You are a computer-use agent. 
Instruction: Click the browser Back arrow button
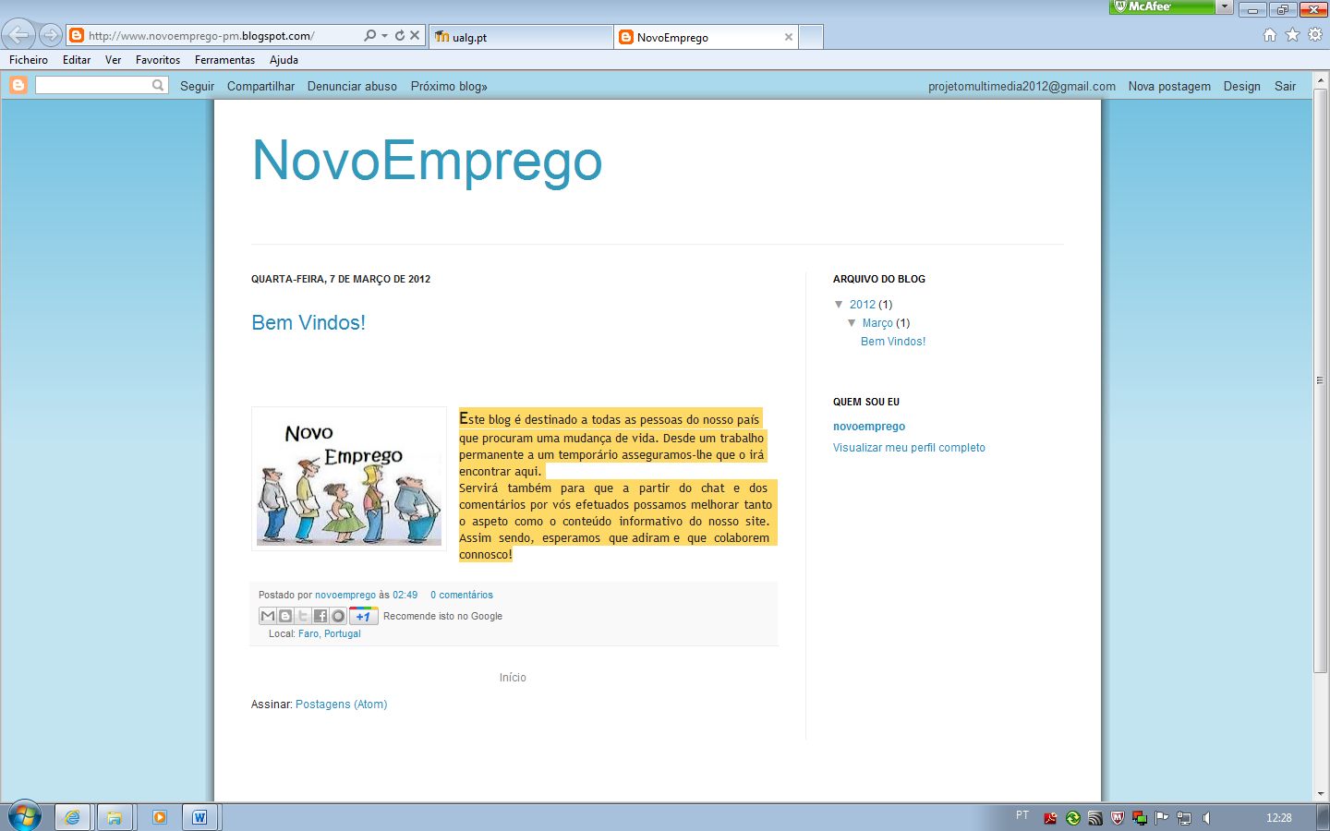pyautogui.click(x=18, y=35)
